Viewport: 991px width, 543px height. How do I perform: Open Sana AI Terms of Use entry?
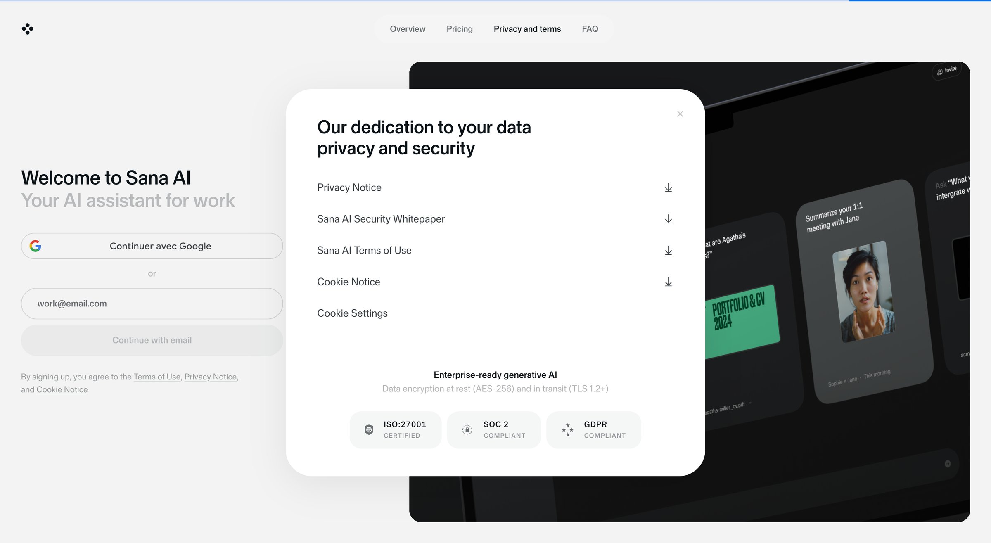(364, 251)
